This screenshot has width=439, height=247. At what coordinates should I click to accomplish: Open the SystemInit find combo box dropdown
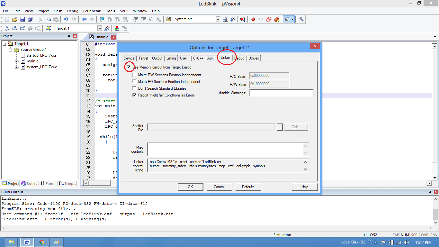(x=218, y=19)
